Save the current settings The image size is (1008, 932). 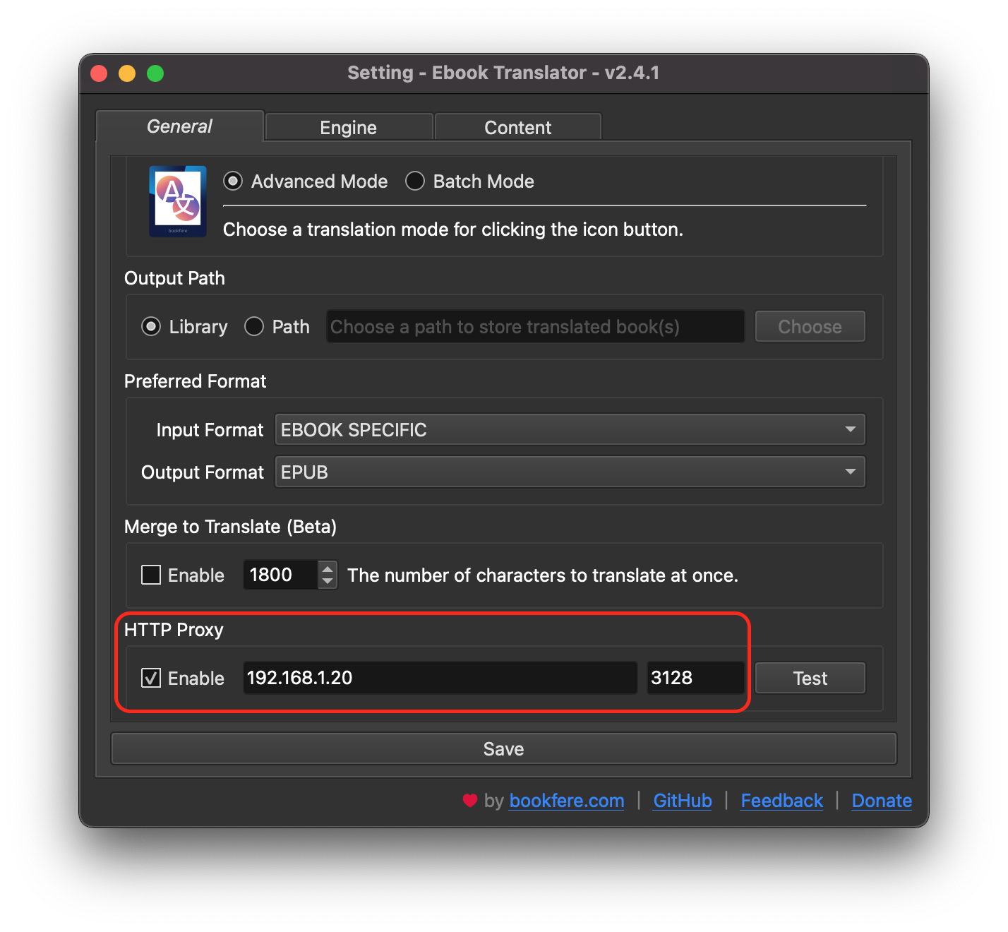pos(503,748)
